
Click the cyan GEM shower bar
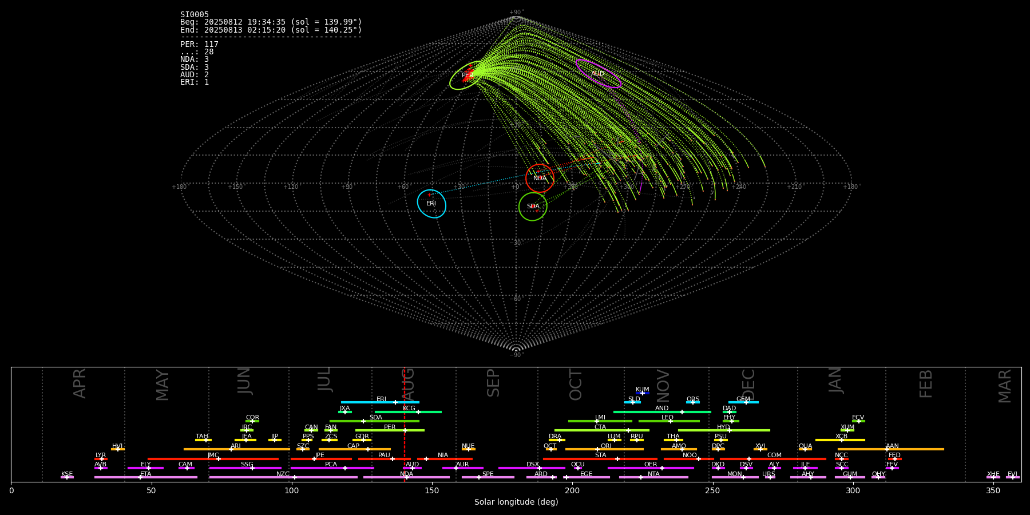(x=743, y=402)
